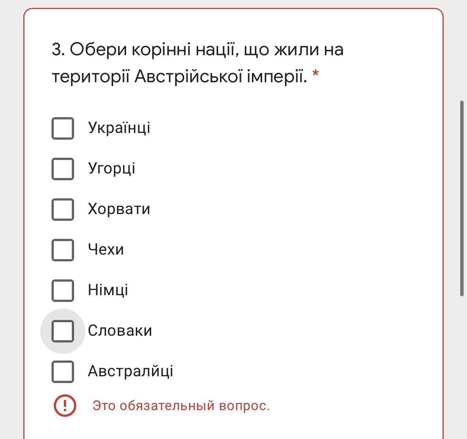Click the Словаки option label text
Screen dimensions: 467x439
click(x=120, y=331)
